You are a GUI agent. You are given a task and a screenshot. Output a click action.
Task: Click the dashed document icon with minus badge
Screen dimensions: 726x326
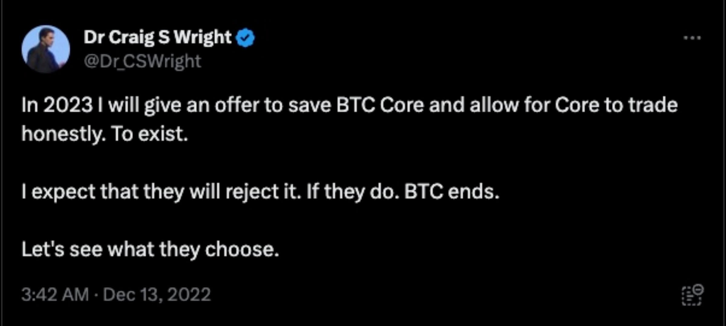[692, 295]
